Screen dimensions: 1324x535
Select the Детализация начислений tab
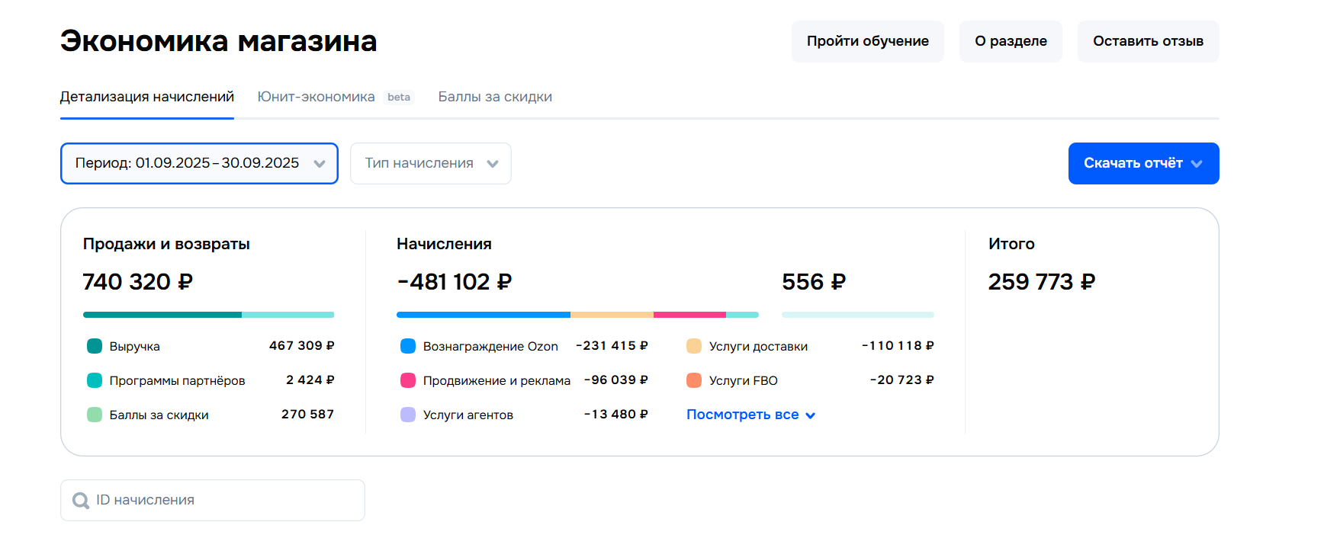pyautogui.click(x=147, y=97)
